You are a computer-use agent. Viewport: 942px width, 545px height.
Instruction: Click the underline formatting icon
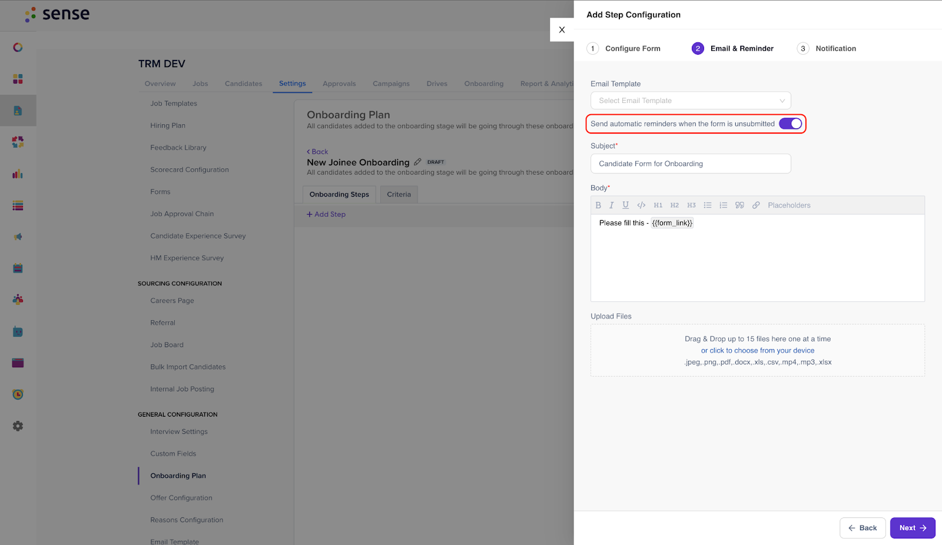coord(625,205)
